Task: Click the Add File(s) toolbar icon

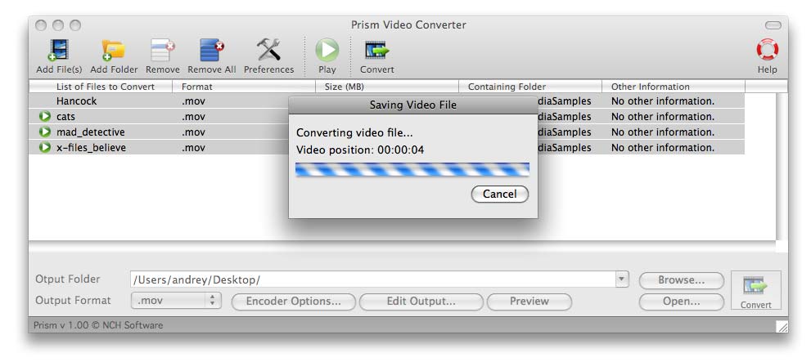Action: pyautogui.click(x=59, y=51)
